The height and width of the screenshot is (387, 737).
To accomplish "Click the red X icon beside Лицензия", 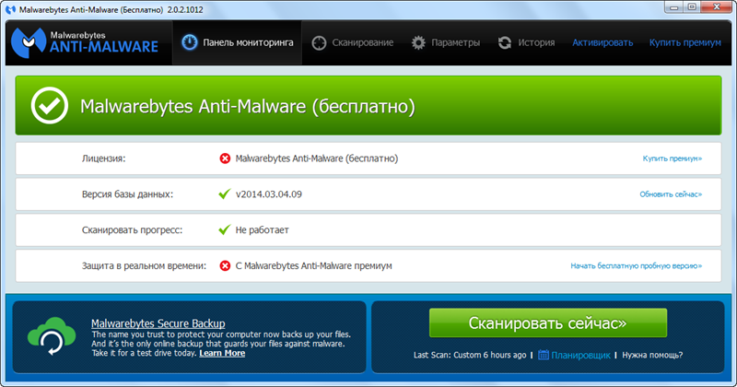I will [225, 158].
